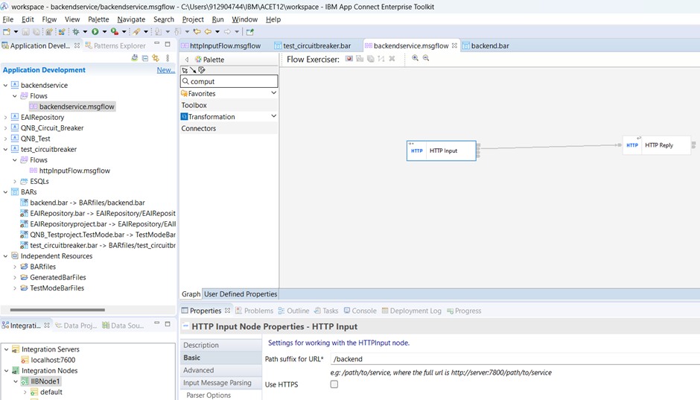Open the Description properties section
Image resolution: width=700 pixels, height=400 pixels.
click(221, 345)
